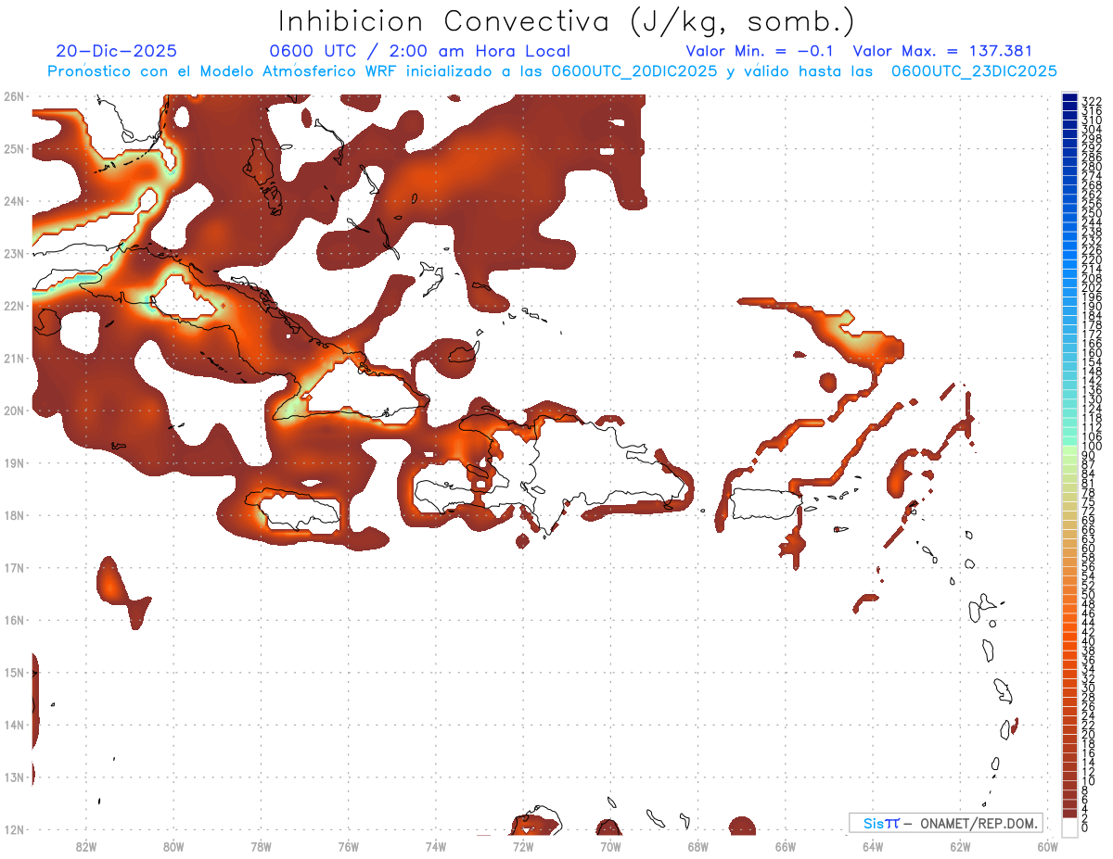Click the color scale value 0
Viewport: 1113px width, 859px height.
1085,828
